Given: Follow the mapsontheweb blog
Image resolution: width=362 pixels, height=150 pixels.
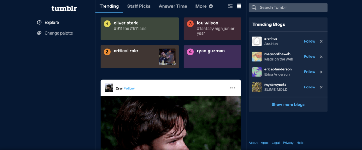Looking at the screenshot, I should pos(309,56).
